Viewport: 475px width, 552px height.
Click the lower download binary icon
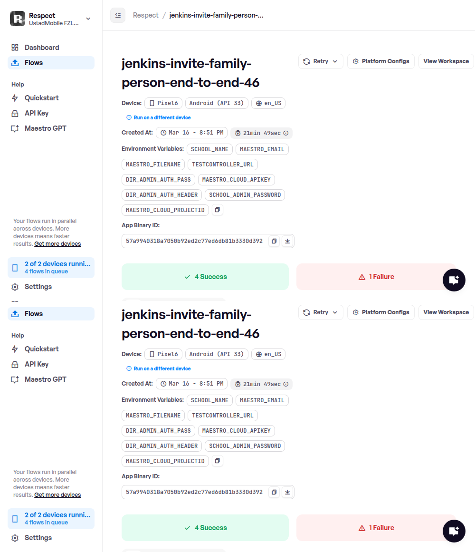[287, 492]
